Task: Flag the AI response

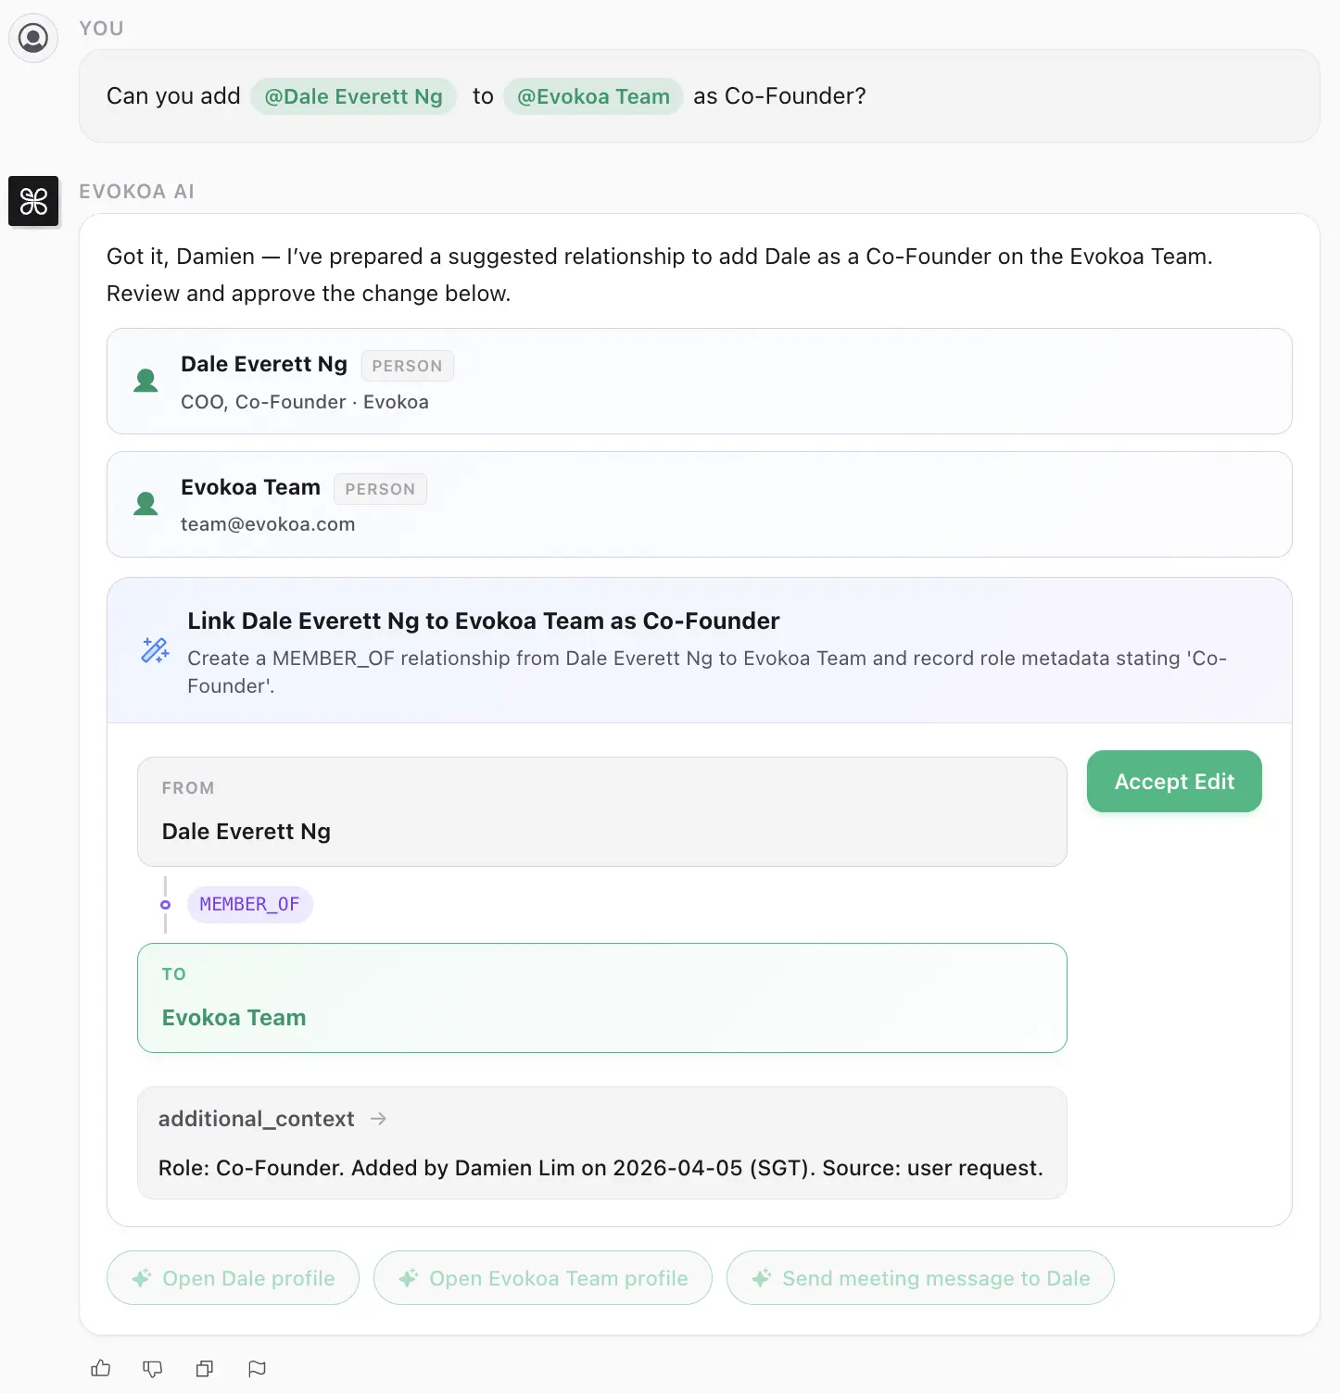Action: [x=257, y=1368]
